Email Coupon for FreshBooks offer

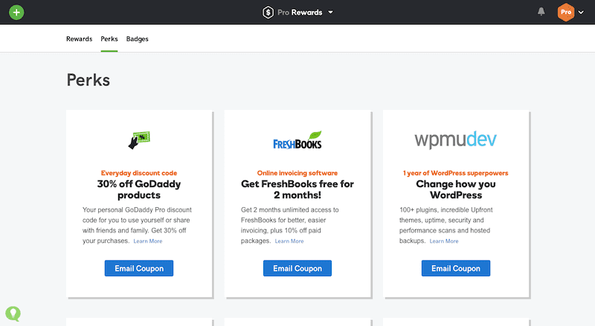(297, 268)
